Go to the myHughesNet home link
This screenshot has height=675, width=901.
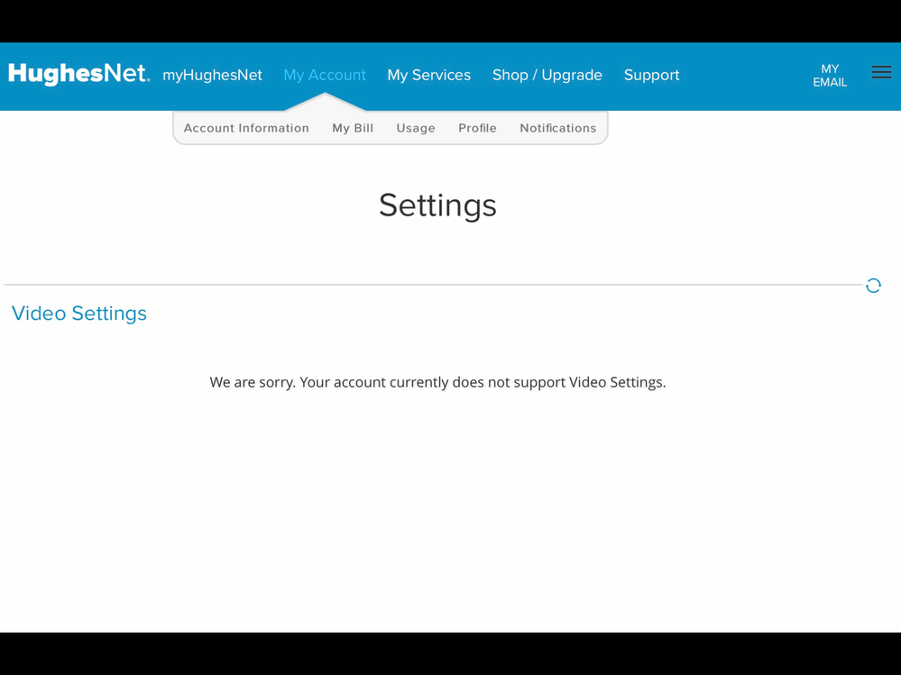click(x=212, y=76)
